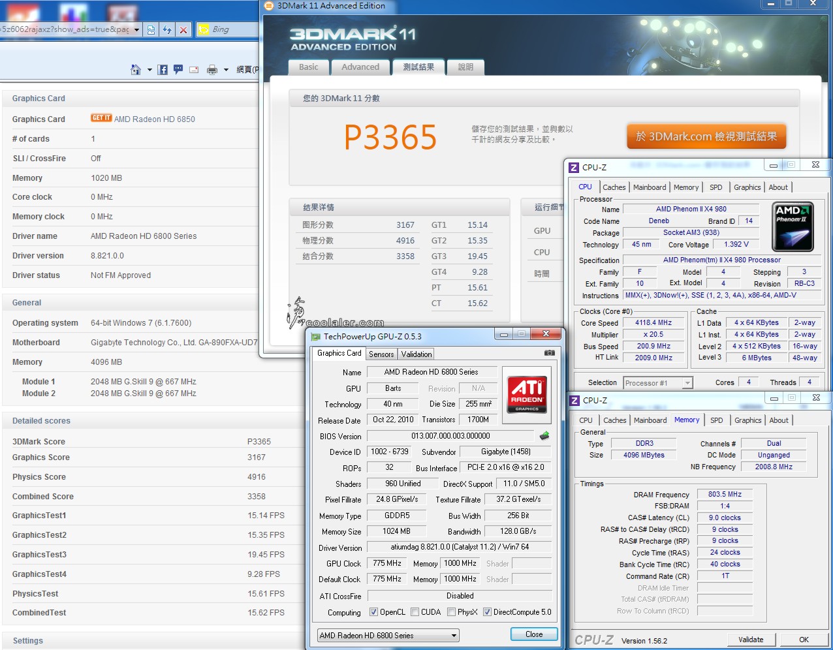The height and width of the screenshot is (650, 833).
Task: Click the GPU-Z Close button
Action: click(x=534, y=634)
